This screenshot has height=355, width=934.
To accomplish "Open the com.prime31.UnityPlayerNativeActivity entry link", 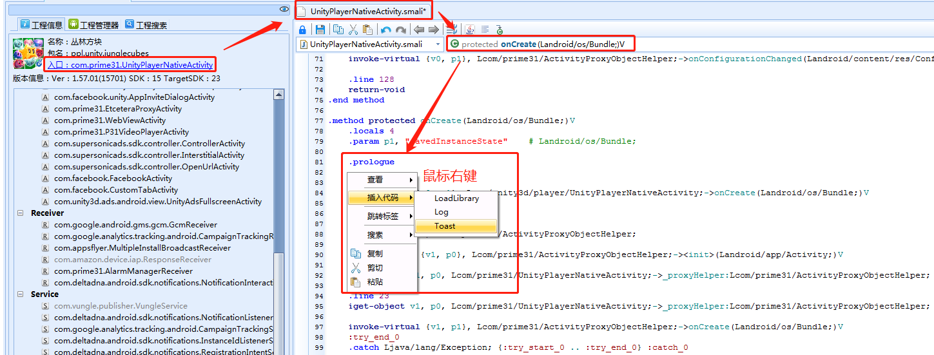I will [130, 65].
